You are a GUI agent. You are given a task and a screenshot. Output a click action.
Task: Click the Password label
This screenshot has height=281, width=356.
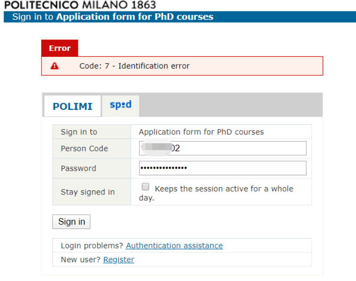coord(78,168)
